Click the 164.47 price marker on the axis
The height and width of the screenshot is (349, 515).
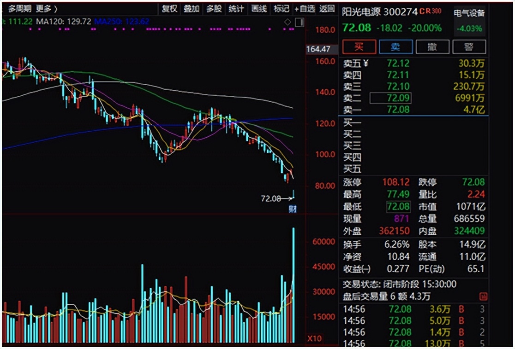(318, 49)
